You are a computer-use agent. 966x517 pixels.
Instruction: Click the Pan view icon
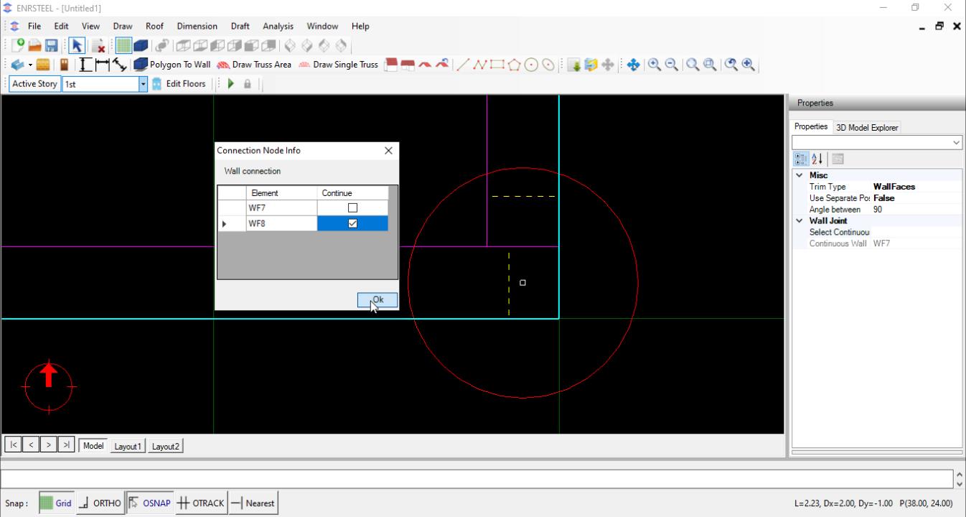tap(633, 65)
